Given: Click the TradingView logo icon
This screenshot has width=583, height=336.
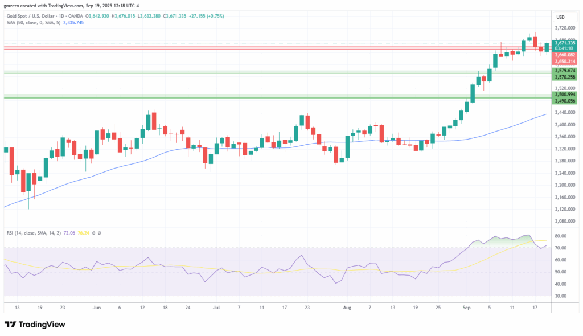Looking at the screenshot, I should coord(10,325).
